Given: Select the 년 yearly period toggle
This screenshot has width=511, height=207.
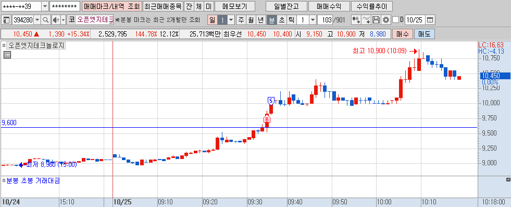Looking at the screenshot, I should [261, 20].
